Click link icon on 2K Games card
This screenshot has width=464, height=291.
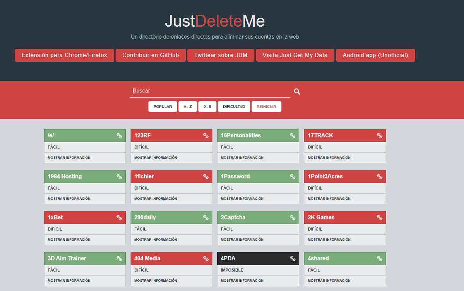(379, 218)
